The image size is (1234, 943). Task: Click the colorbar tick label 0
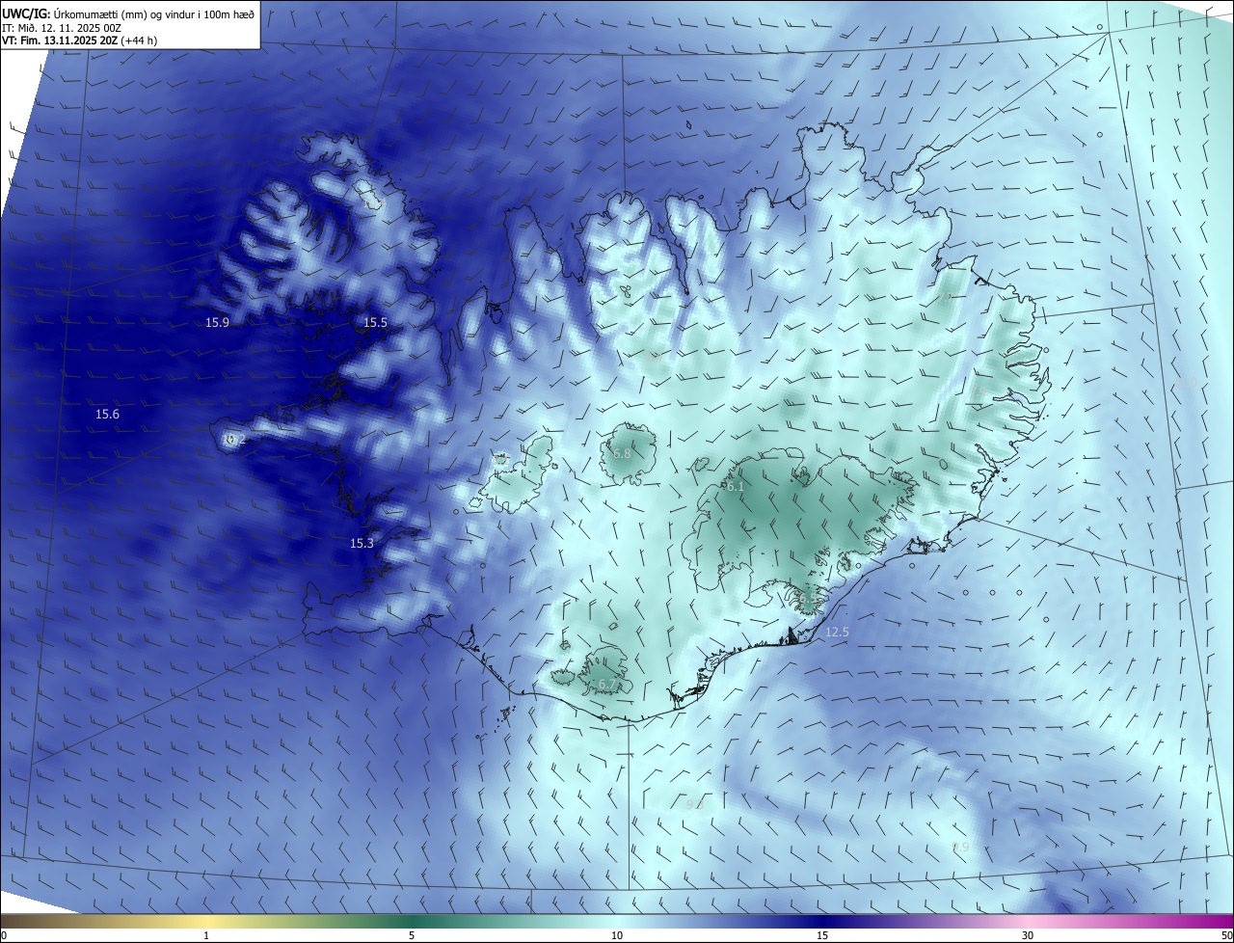[x=4, y=935]
